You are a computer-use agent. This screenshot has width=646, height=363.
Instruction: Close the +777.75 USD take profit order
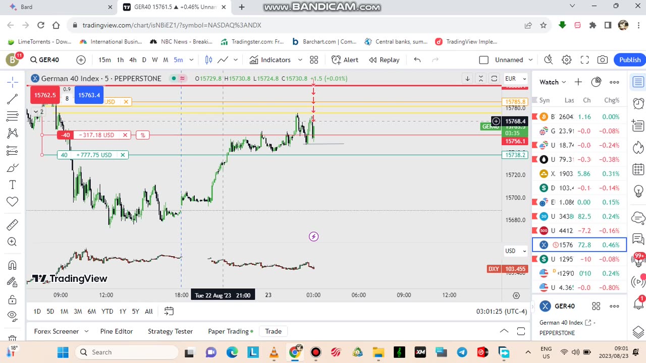(x=123, y=155)
